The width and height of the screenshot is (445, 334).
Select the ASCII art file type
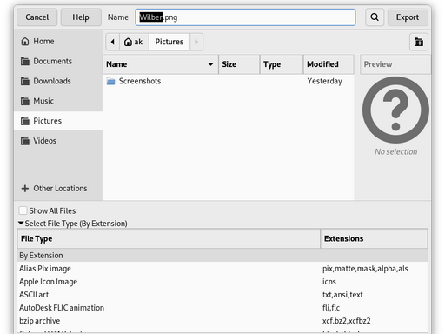tap(222, 295)
